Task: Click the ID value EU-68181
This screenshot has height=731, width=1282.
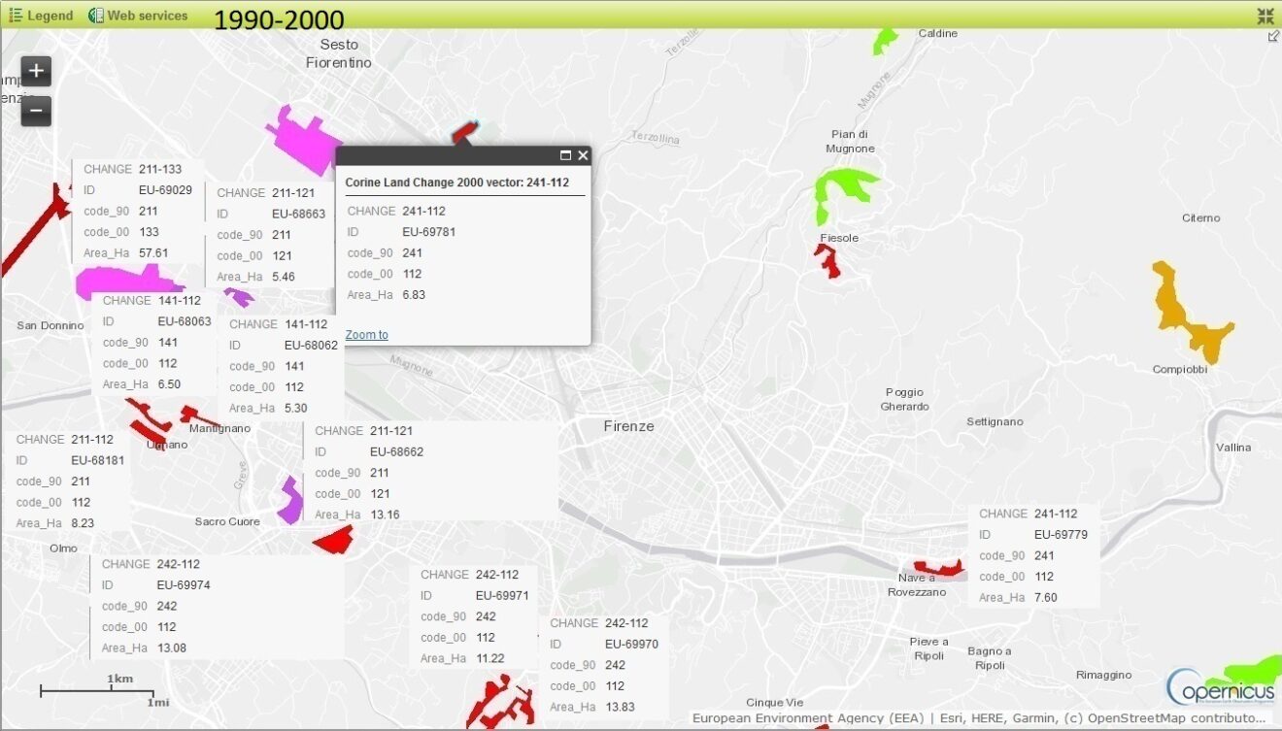Action: tap(98, 460)
